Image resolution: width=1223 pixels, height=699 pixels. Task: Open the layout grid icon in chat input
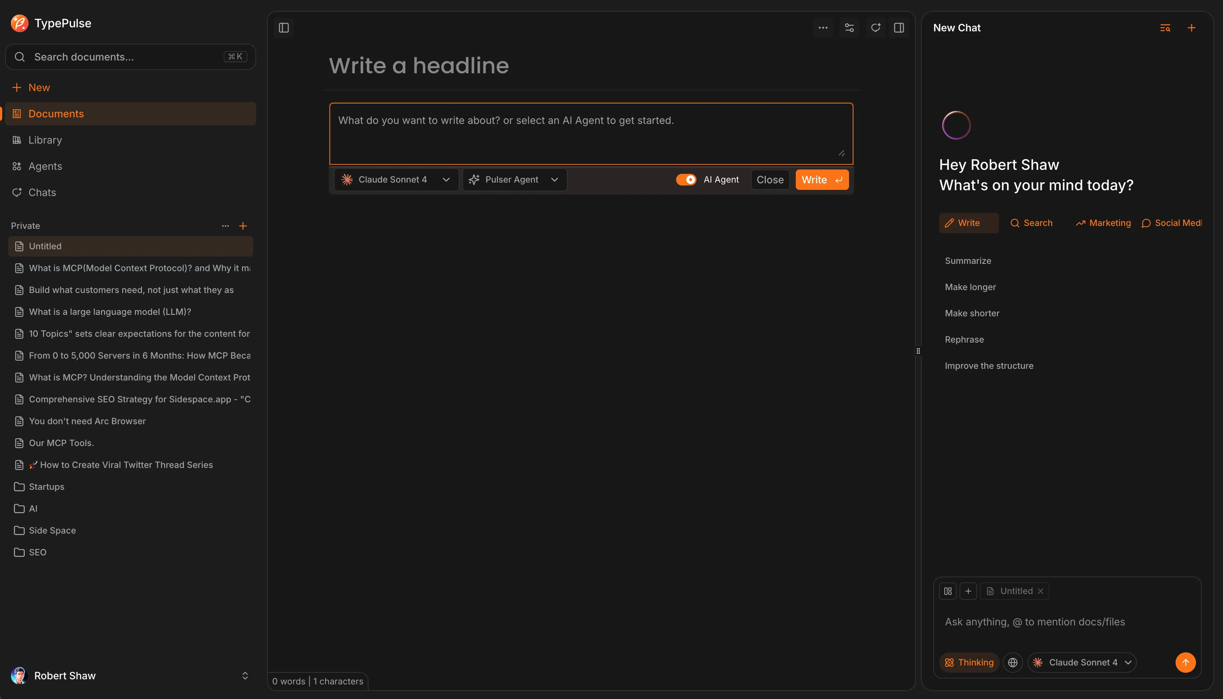tap(948, 591)
